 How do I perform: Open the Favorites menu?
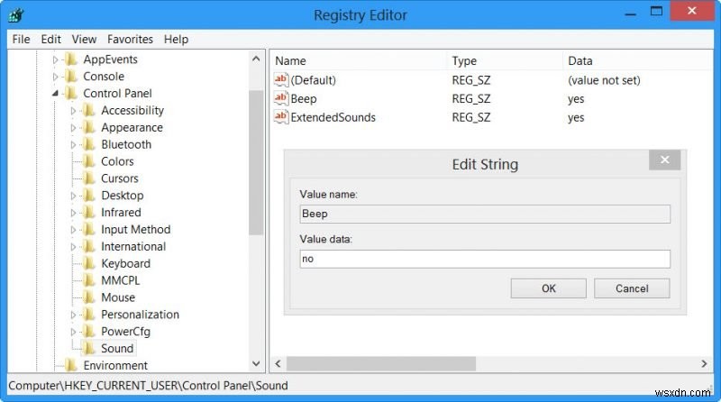tap(130, 39)
